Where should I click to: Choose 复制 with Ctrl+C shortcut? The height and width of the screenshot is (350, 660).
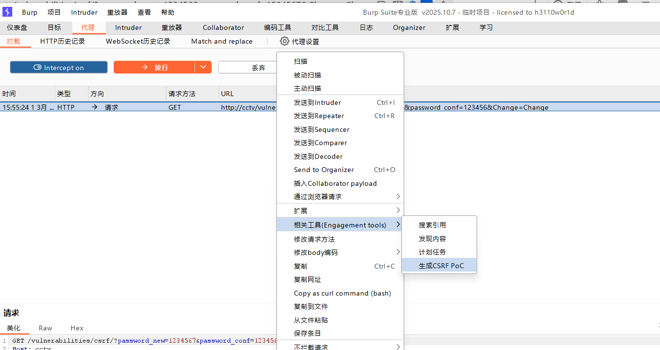coord(340,266)
